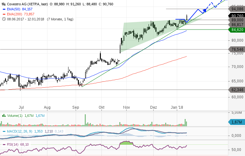This screenshot has height=156, width=245.
Task: Click the MACD(12, 26, 9) indicator label
Action: (19, 131)
